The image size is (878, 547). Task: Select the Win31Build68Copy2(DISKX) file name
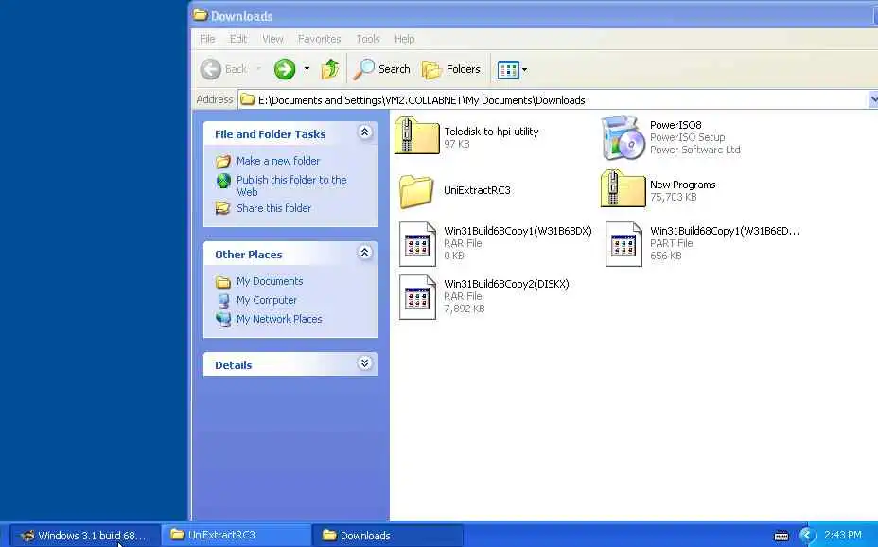tap(506, 284)
